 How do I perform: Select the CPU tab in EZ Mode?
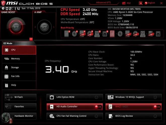pos(19,50)
